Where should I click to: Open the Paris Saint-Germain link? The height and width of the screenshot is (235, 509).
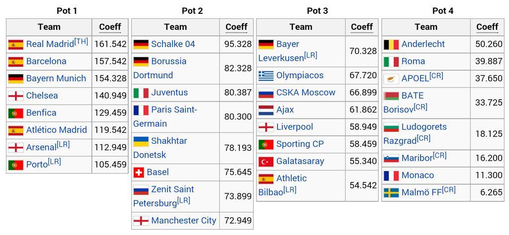165,117
